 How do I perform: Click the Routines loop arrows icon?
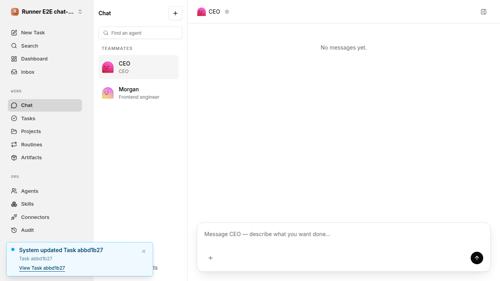pos(14,144)
